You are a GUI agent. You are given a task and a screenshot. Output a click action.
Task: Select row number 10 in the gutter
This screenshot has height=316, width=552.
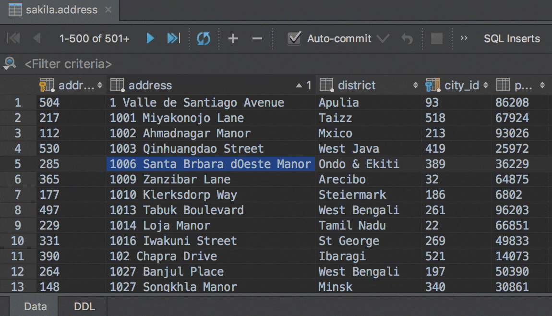coord(18,241)
